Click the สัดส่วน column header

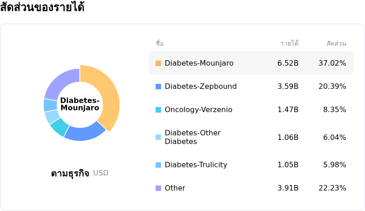336,44
